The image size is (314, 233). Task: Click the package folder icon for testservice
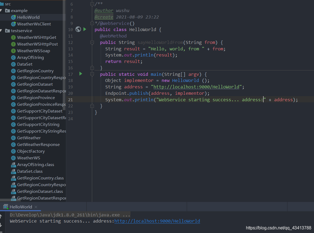click(8, 31)
